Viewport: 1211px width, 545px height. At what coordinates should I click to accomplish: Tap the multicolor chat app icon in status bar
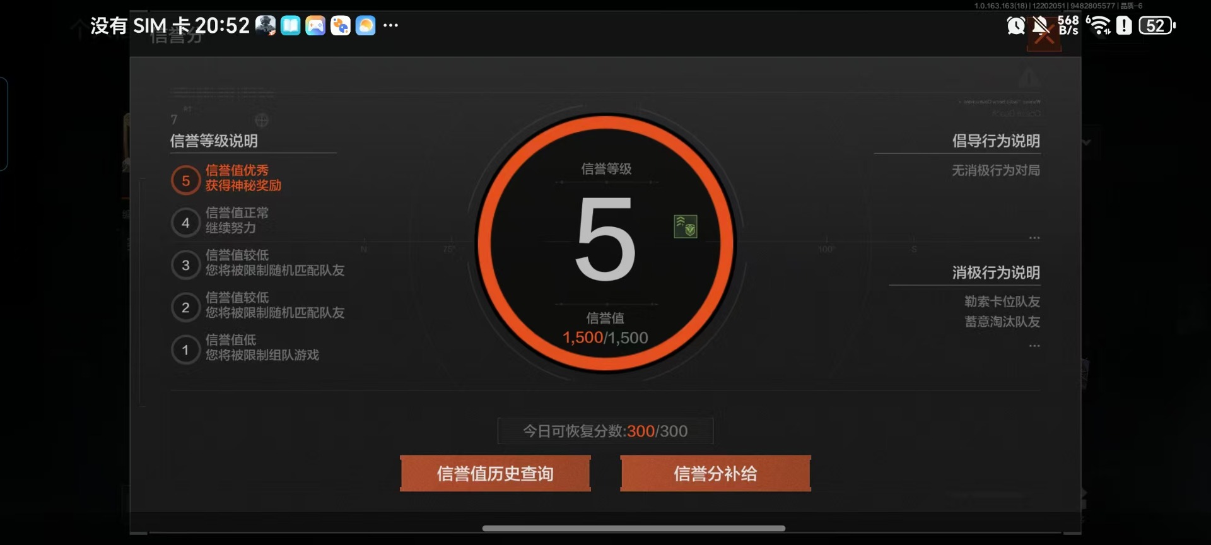tap(341, 25)
